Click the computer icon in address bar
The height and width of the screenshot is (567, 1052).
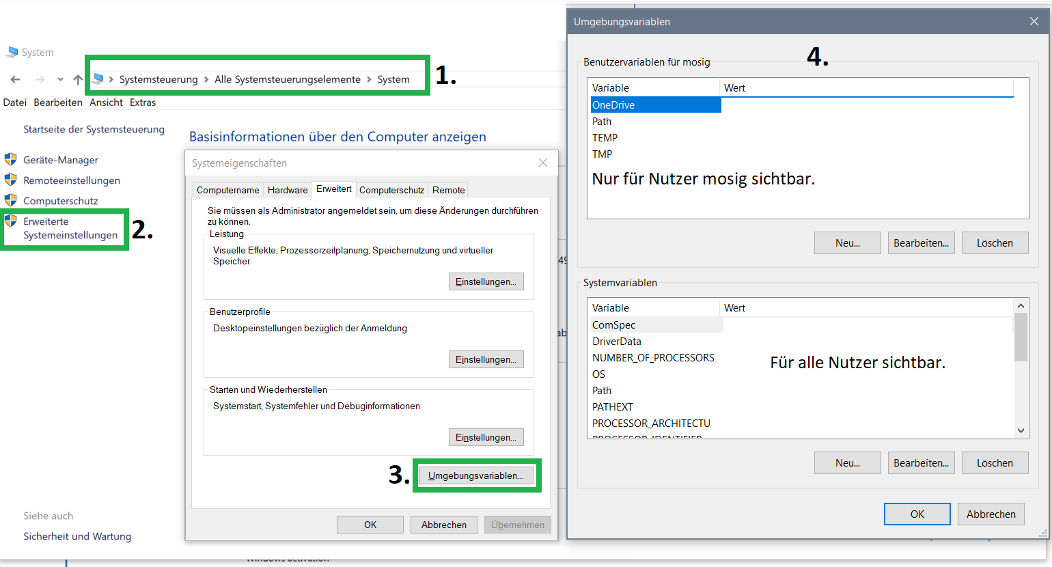(x=98, y=79)
